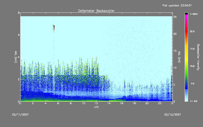The width and height of the screenshot is (203, 127).
Task: Click the end date 02/12/2007 label
Action: 173,115
